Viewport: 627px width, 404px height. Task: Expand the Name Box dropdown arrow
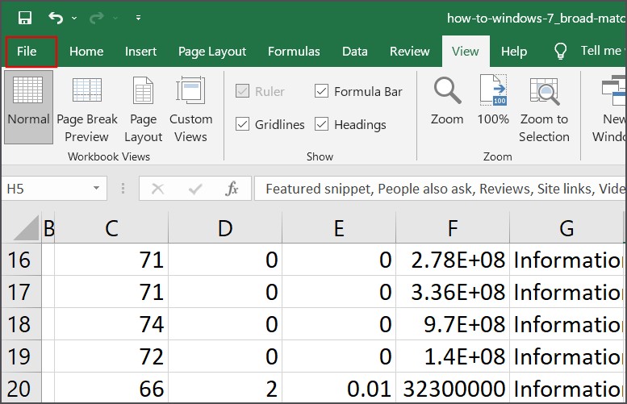[x=96, y=189]
